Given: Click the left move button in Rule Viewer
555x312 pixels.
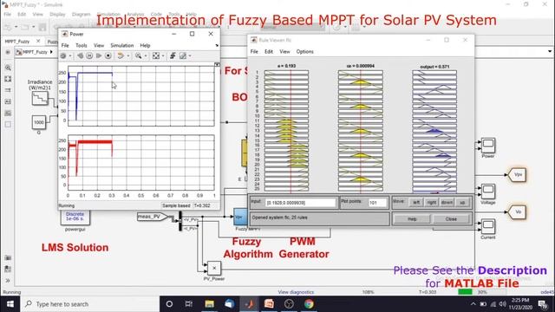Looking at the screenshot, I should click(416, 202).
